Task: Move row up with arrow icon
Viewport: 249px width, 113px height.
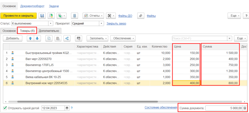Action: [x=30, y=38]
